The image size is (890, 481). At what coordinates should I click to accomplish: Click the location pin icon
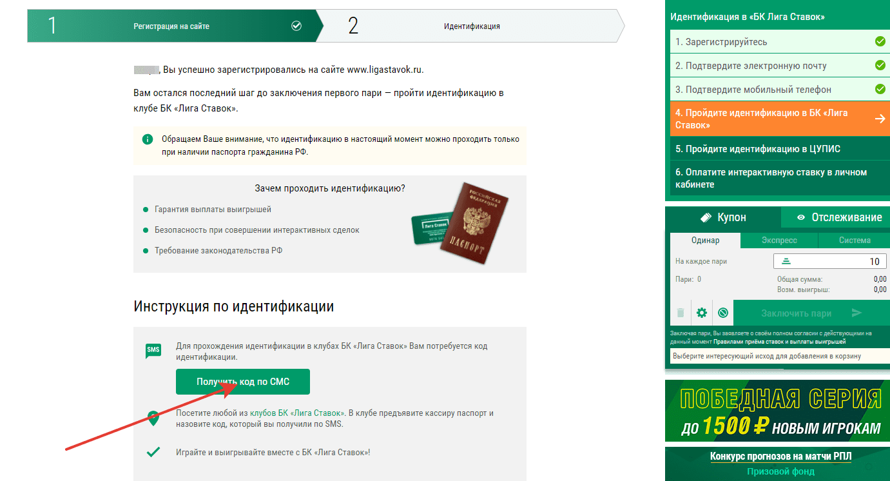point(153,418)
